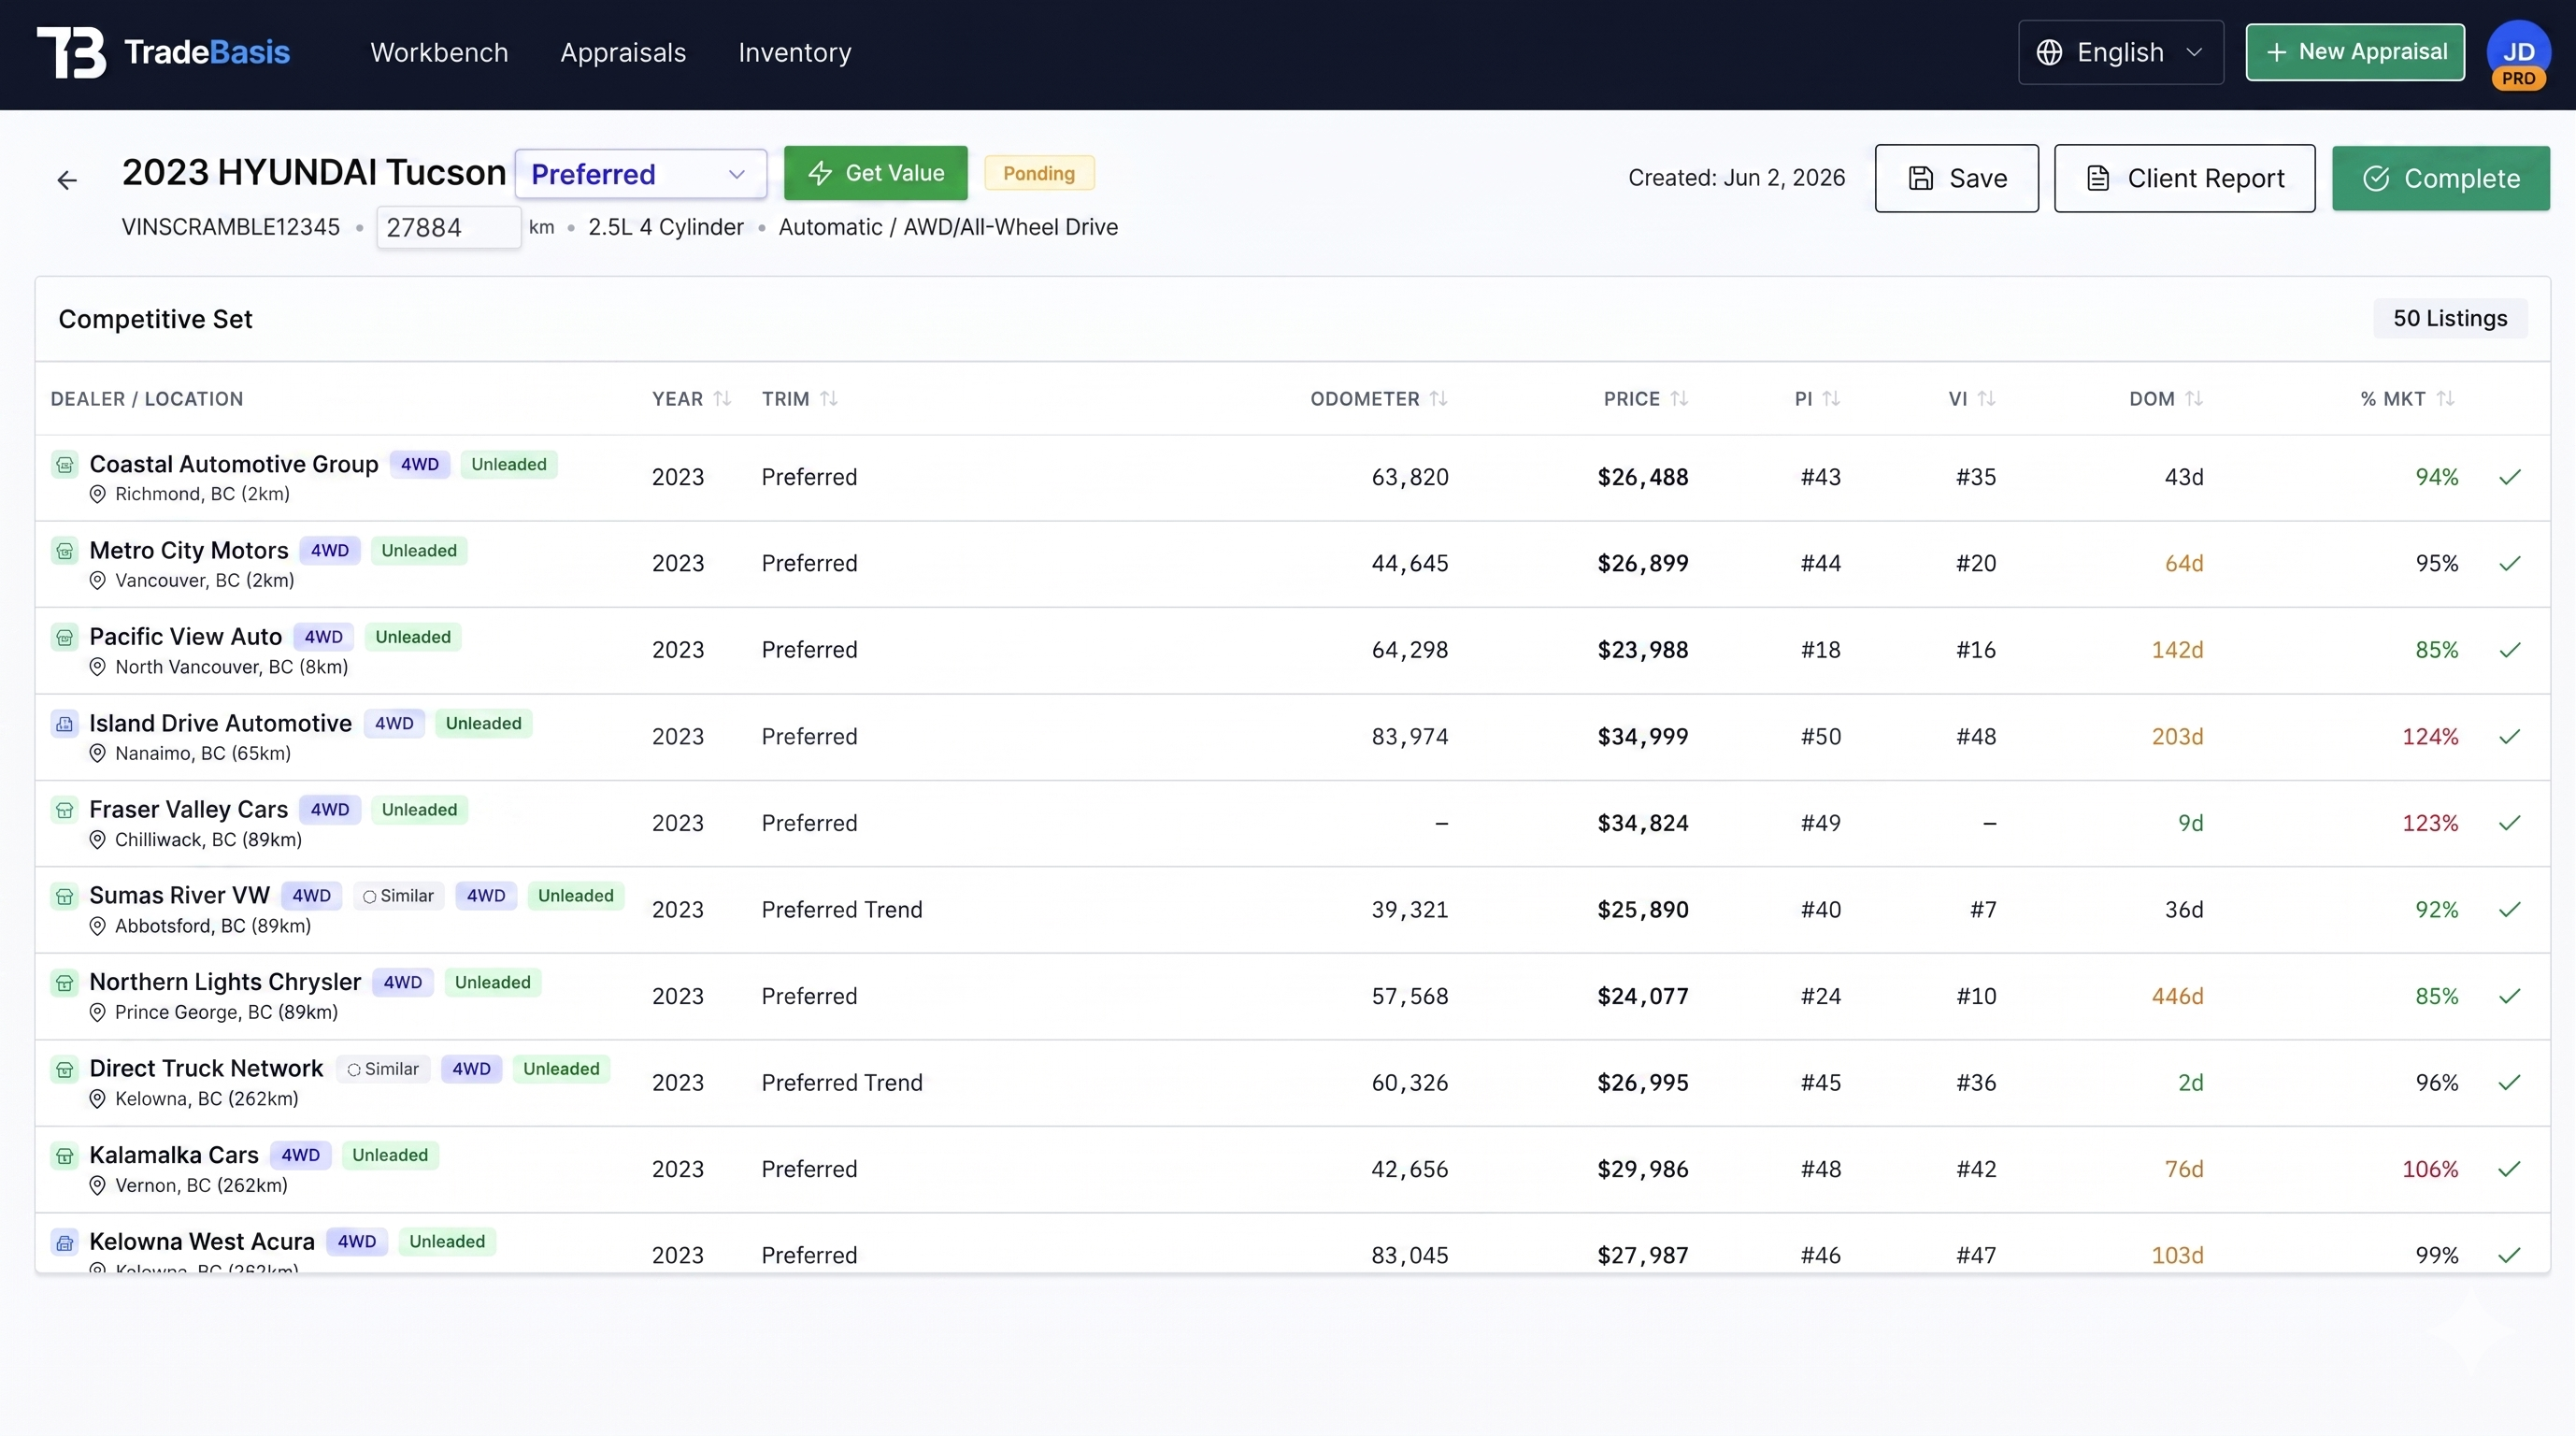This screenshot has width=2576, height=1436.
Task: Click the Get Value button
Action: coord(875,173)
